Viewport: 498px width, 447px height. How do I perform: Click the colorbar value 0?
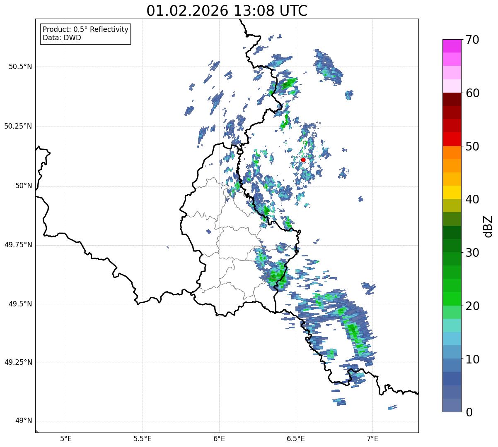click(x=469, y=412)
